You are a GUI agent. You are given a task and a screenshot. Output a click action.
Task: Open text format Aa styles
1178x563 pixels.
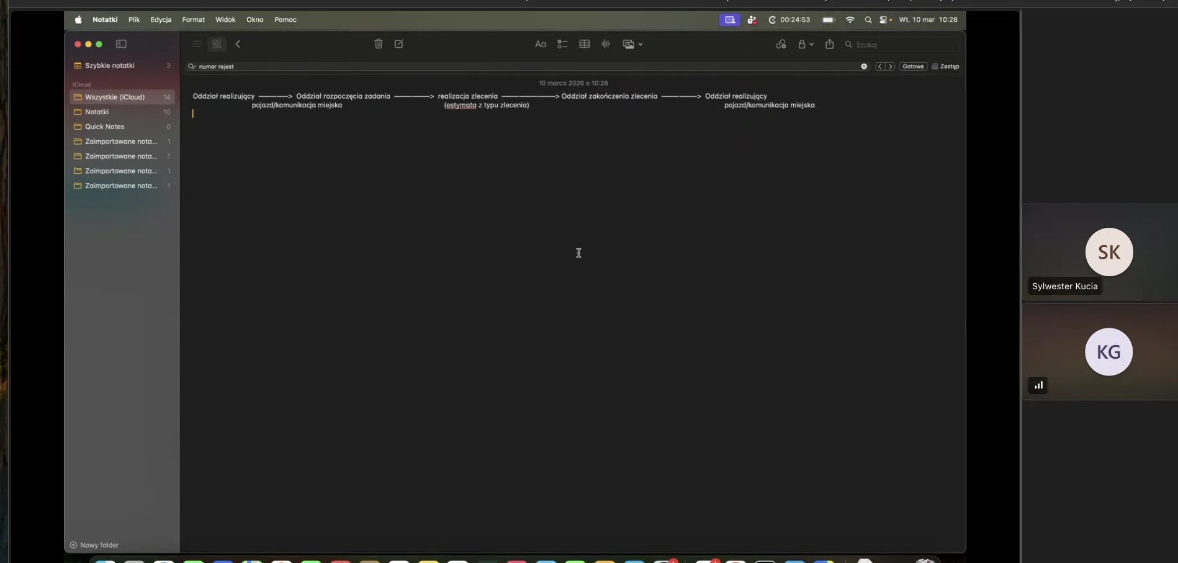click(x=541, y=44)
